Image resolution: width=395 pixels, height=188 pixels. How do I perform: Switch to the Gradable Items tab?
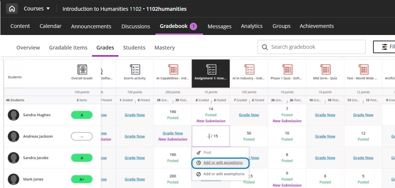tap(68, 48)
